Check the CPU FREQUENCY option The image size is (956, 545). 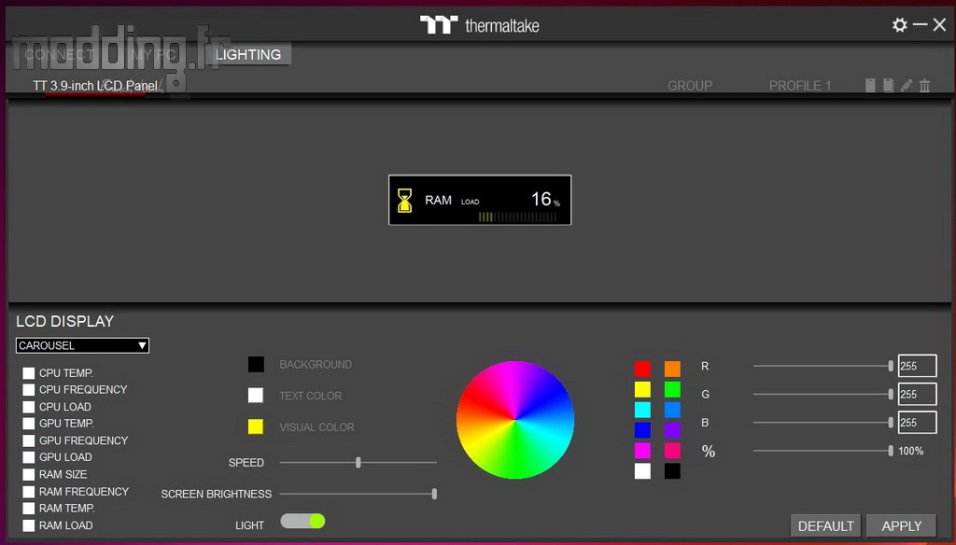29,389
